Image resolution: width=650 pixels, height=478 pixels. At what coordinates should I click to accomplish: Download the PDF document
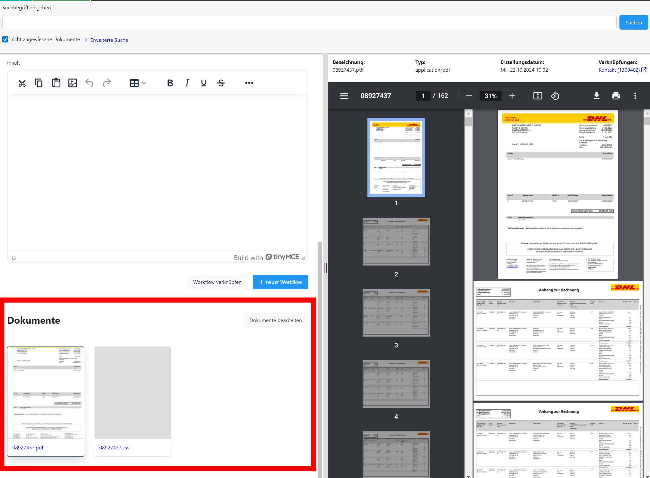point(596,96)
